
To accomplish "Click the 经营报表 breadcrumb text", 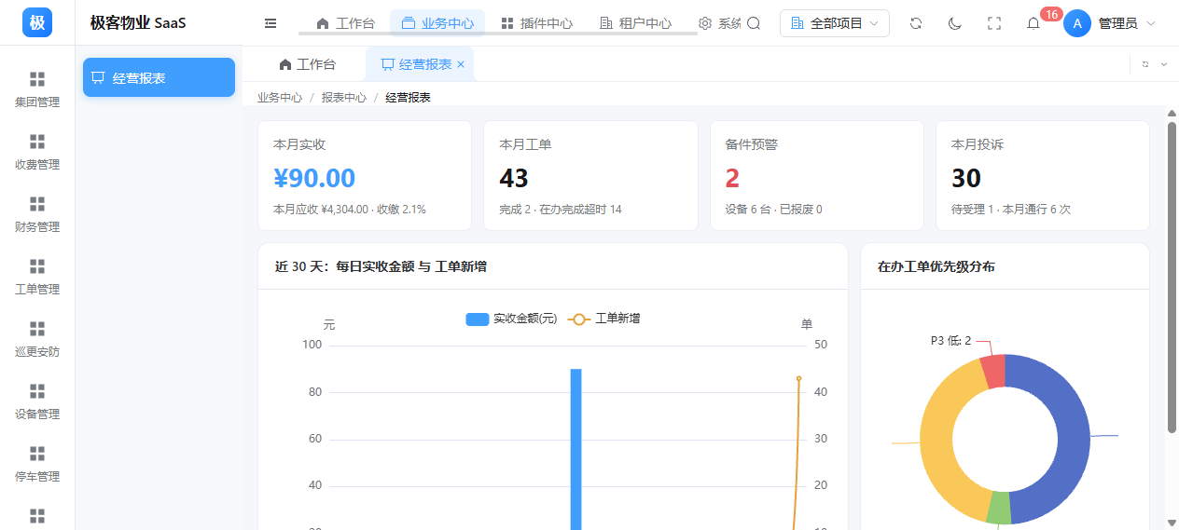I will 408,97.
